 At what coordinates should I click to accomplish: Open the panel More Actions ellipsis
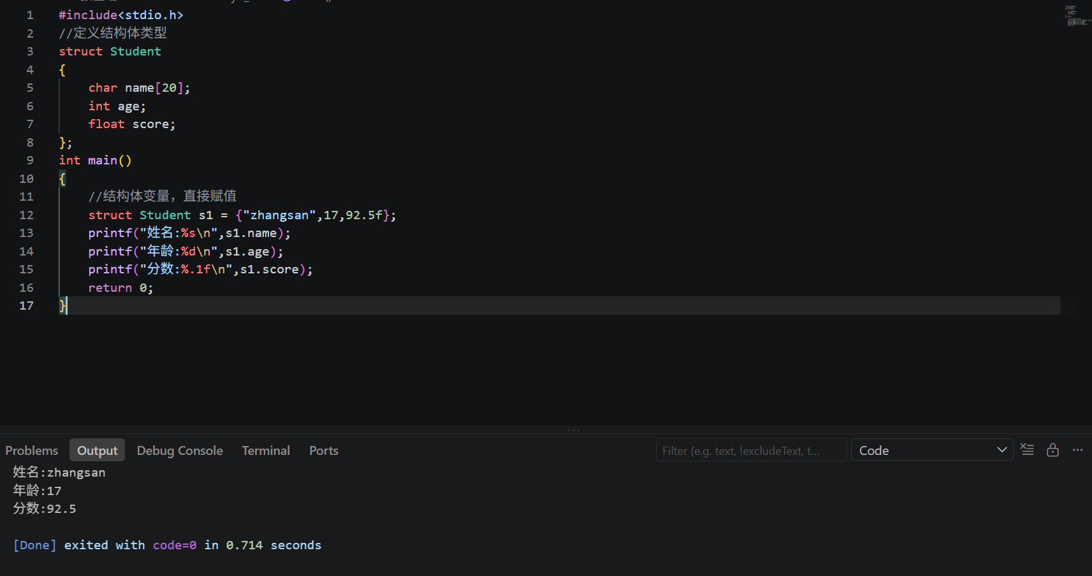click(1077, 450)
